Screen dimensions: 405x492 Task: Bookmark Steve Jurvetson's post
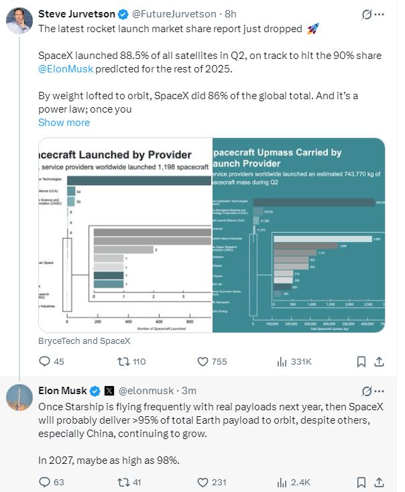pyautogui.click(x=361, y=361)
